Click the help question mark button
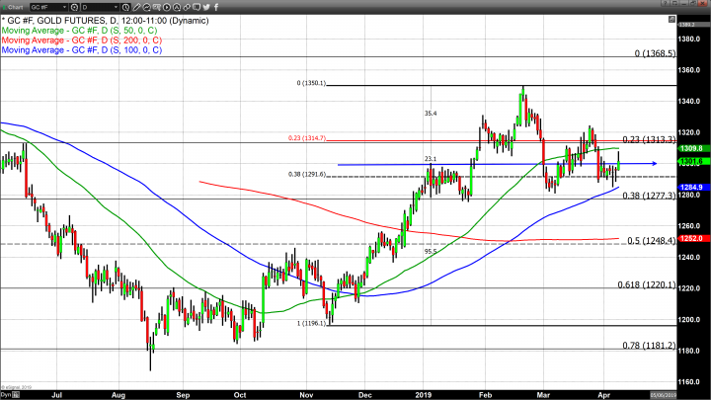 pyautogui.click(x=665, y=3)
